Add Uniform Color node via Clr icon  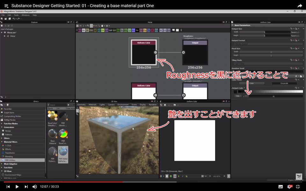(152, 30)
